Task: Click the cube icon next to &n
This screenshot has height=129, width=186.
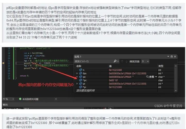Action: 81,73
